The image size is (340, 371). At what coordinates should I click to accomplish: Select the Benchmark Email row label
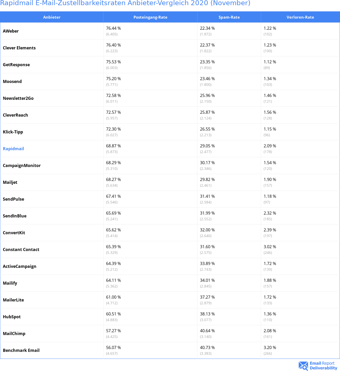(21, 350)
